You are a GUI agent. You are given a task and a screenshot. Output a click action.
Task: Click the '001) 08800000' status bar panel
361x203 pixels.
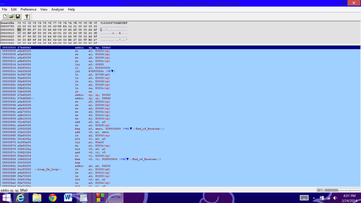pyautogui.click(x=339, y=190)
